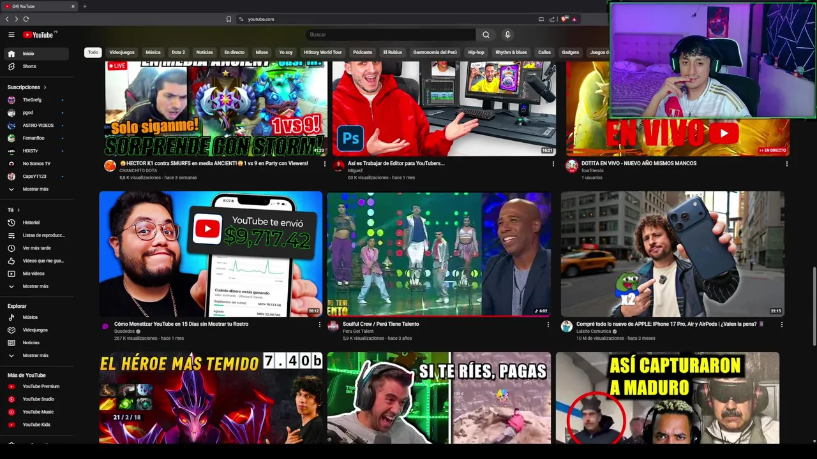The height and width of the screenshot is (459, 817).
Task: Open YouTube Studio link
Action: (37, 399)
